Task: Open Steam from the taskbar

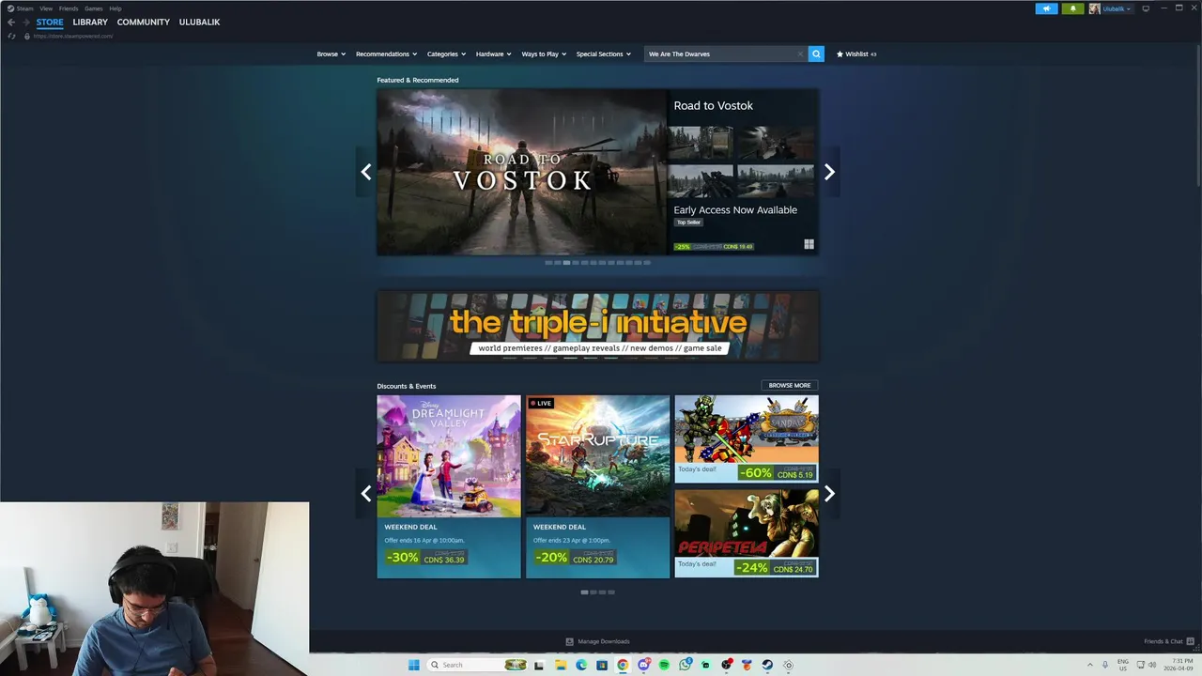Action: 767,665
